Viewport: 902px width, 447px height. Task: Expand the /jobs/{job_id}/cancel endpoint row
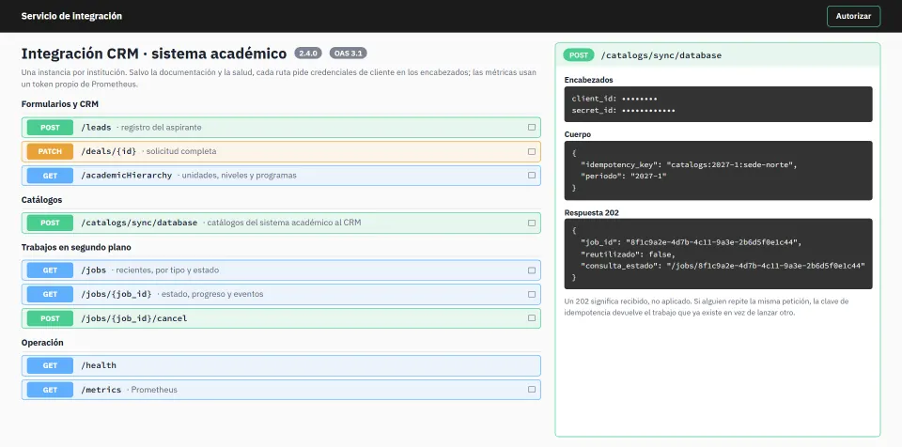point(281,318)
